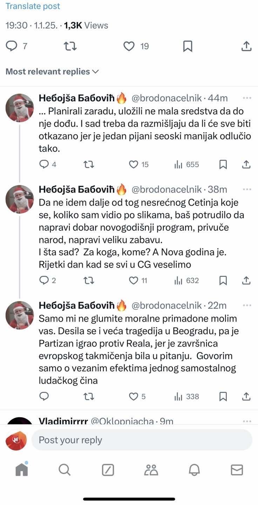Open notifications from bottom bar
This screenshot has height=505, width=258.
click(x=194, y=469)
